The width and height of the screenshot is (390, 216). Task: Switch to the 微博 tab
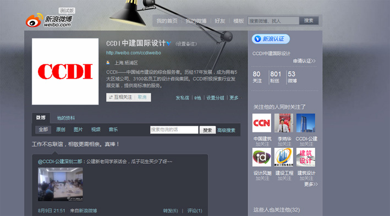[41, 118]
